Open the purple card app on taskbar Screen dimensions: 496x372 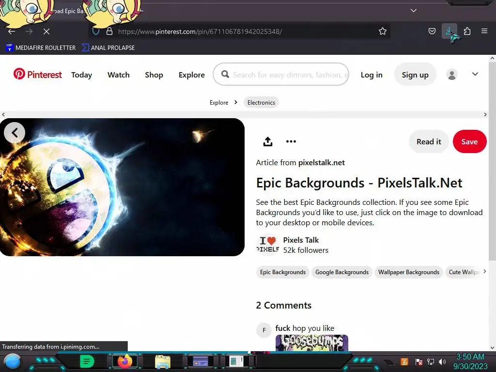point(200,361)
